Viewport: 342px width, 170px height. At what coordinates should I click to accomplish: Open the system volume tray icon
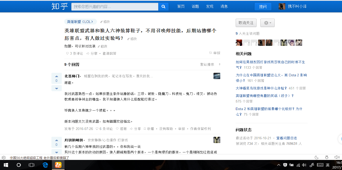click(x=304, y=165)
